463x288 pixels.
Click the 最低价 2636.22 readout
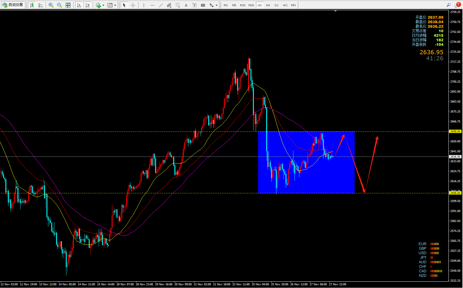tap(429, 27)
